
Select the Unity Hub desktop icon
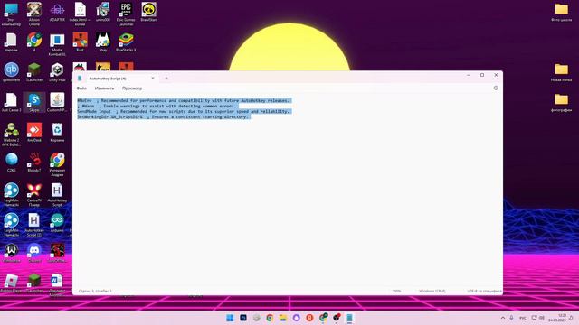[x=57, y=72]
